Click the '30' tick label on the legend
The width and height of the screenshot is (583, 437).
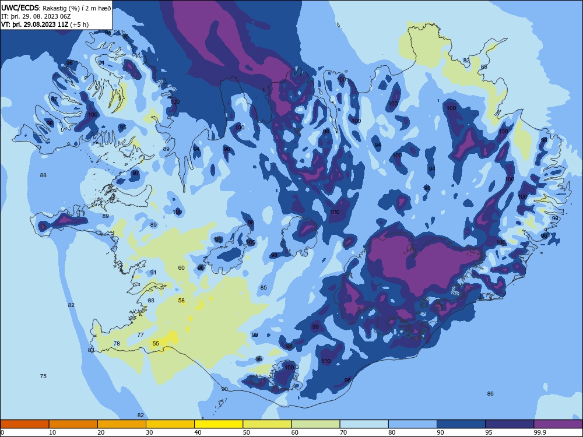[x=149, y=432]
